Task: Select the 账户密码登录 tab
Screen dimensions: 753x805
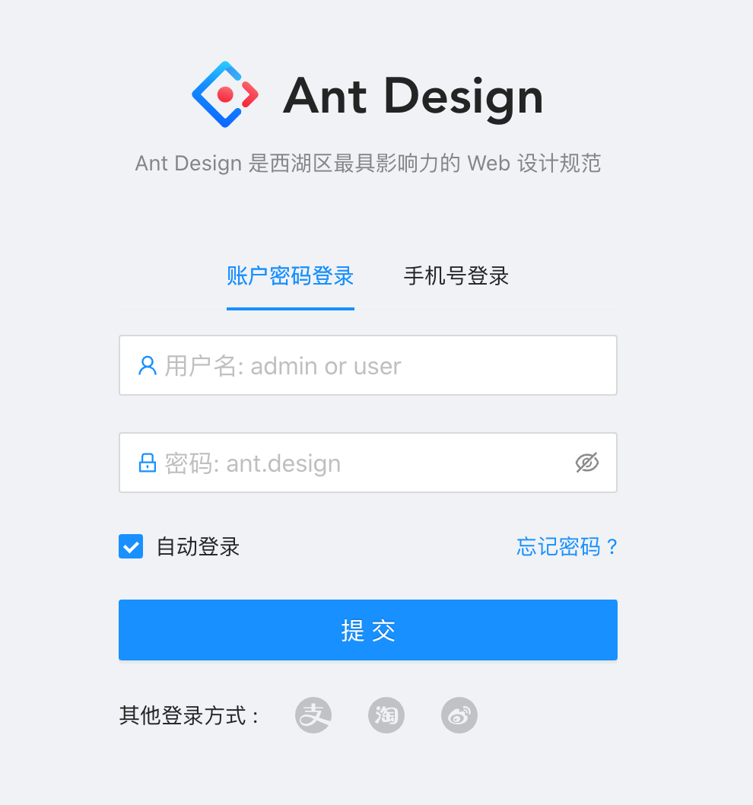Action: click(x=290, y=275)
